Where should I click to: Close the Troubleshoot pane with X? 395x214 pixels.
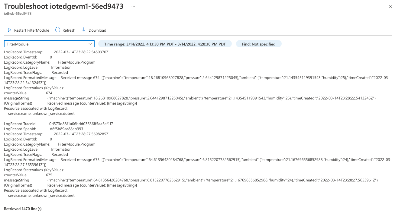point(390,6)
